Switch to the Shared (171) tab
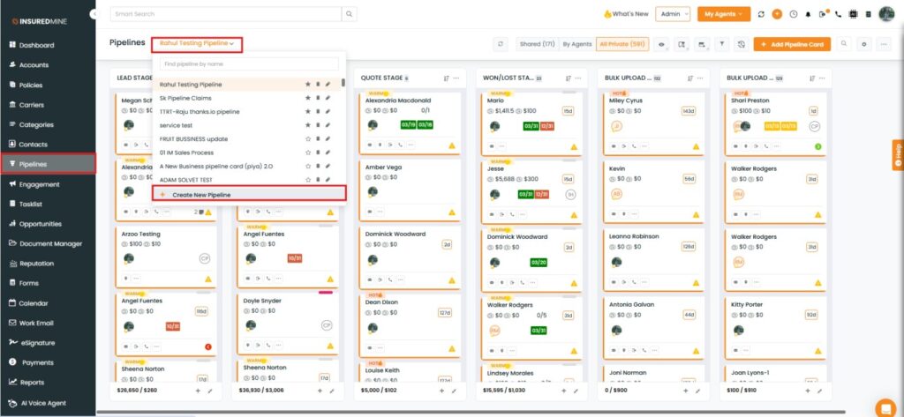Viewport: 904px width, 417px height. pos(537,43)
